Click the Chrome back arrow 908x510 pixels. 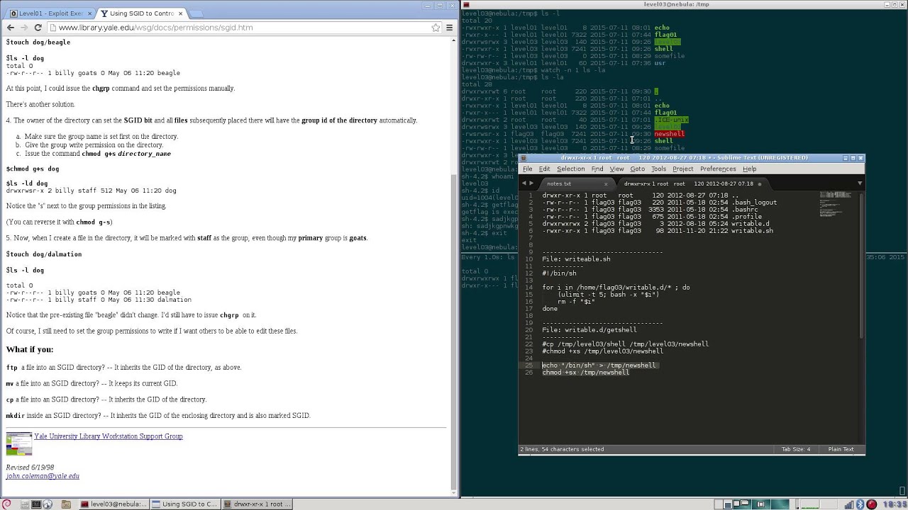coord(10,28)
